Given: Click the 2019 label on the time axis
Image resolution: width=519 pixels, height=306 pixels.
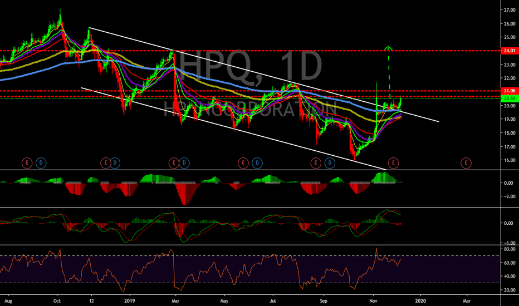Looking at the screenshot, I should click(x=129, y=301).
